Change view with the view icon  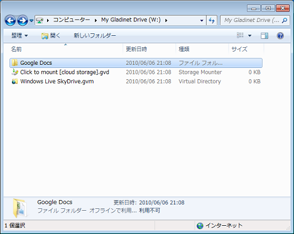tap(240, 35)
